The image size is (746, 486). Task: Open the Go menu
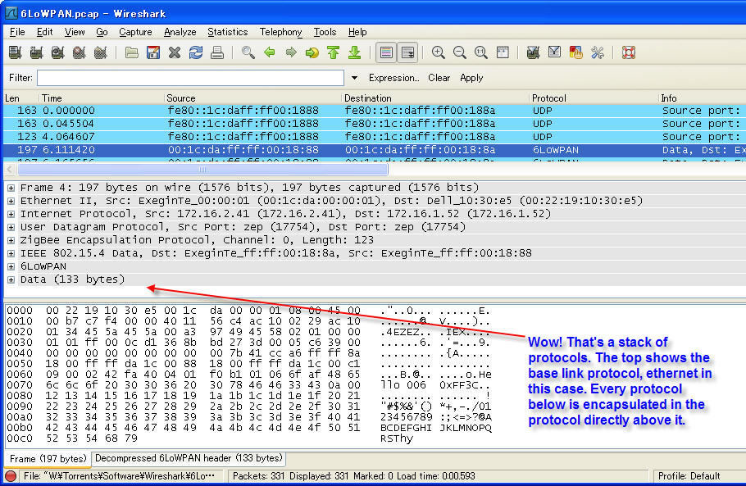[x=102, y=32]
